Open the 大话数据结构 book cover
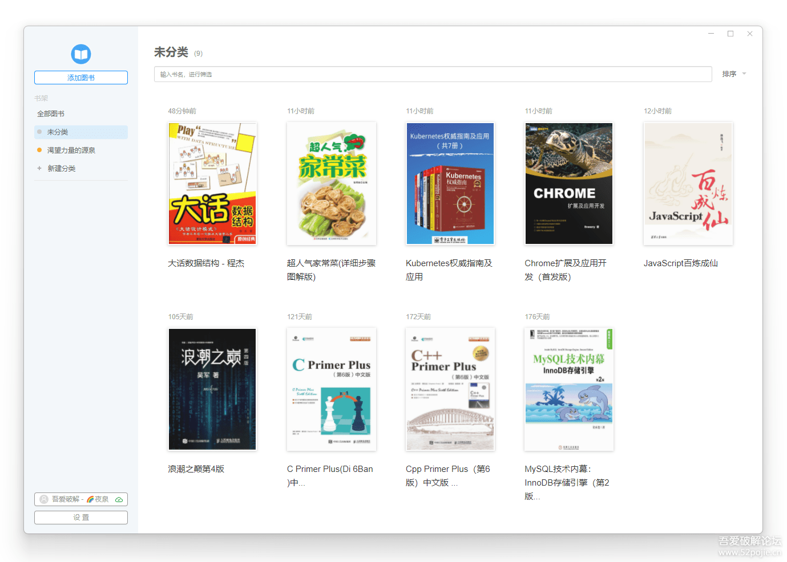The width and height of the screenshot is (787, 562). 212,184
